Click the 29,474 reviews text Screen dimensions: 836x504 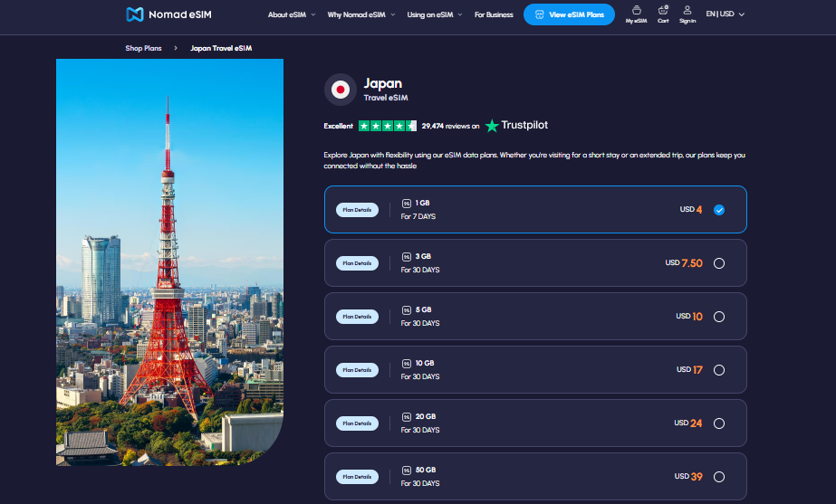click(450, 127)
